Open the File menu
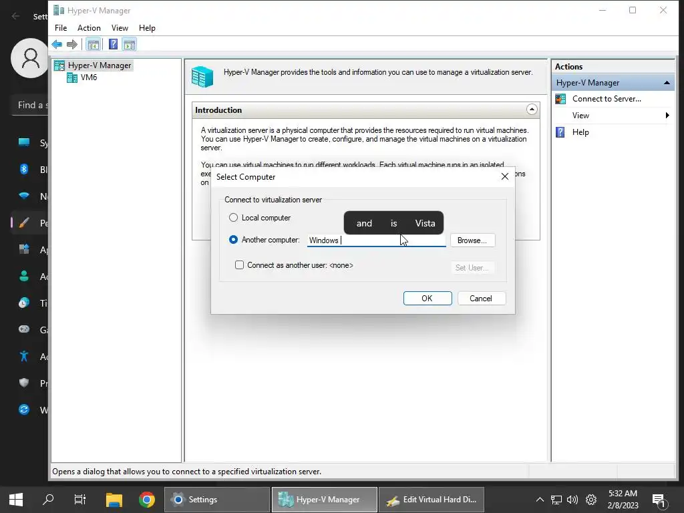684x513 pixels. (x=61, y=28)
